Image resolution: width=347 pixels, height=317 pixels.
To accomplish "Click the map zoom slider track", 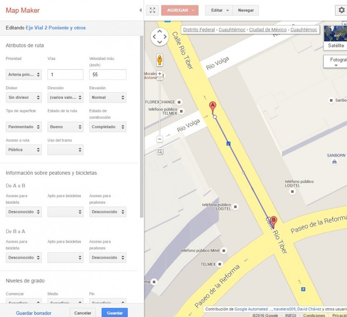I will coord(159,107).
